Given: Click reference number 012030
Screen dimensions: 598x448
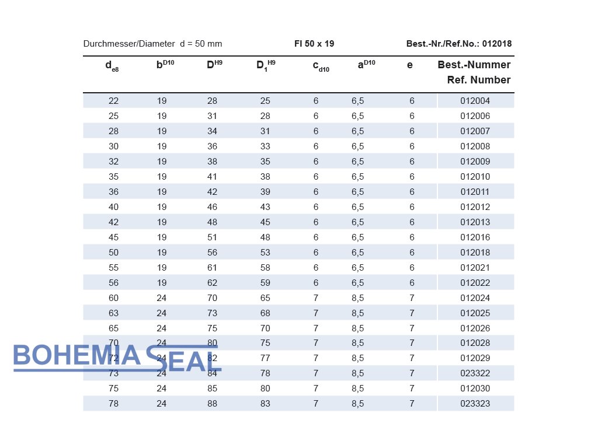Looking at the screenshot, I should coord(475,388).
